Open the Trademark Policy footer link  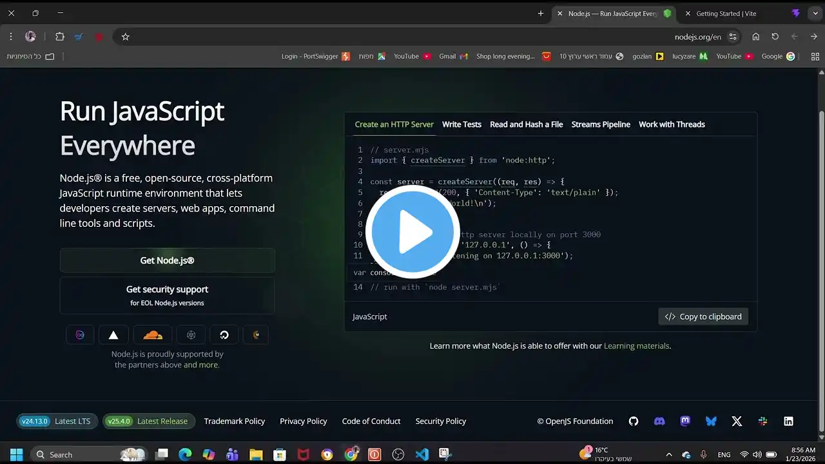click(235, 421)
